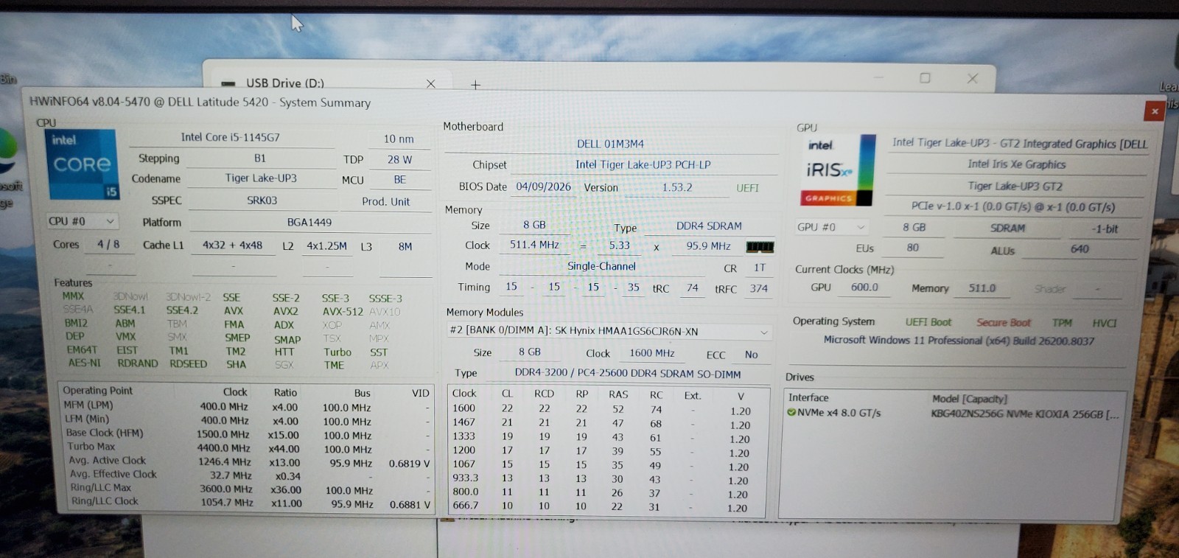This screenshot has width=1179, height=558.
Task: Click the ALUs value 640
Action: click(1080, 249)
